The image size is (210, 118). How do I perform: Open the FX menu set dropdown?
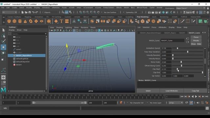[10, 12]
